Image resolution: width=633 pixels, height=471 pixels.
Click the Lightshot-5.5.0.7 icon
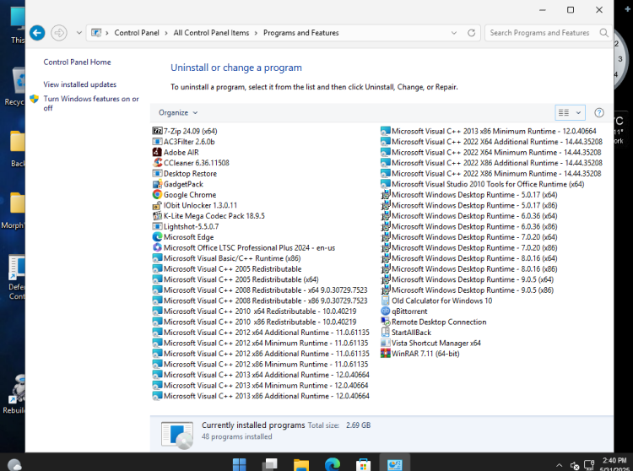tap(157, 226)
